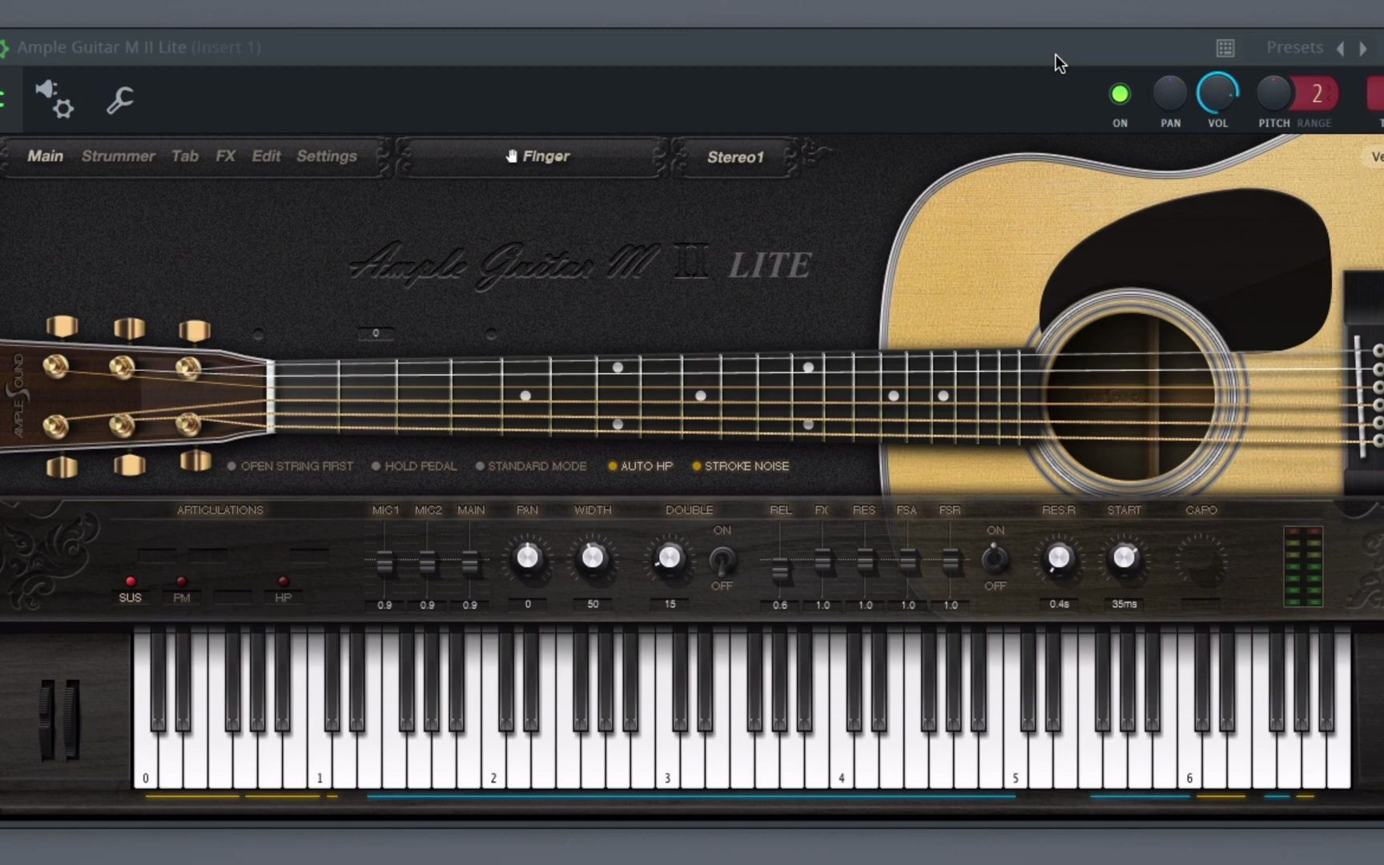1384x865 pixels.
Task: Click the fretboard position value box 0
Action: [x=376, y=333]
